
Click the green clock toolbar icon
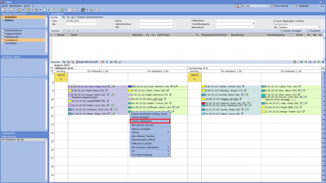tap(61, 9)
